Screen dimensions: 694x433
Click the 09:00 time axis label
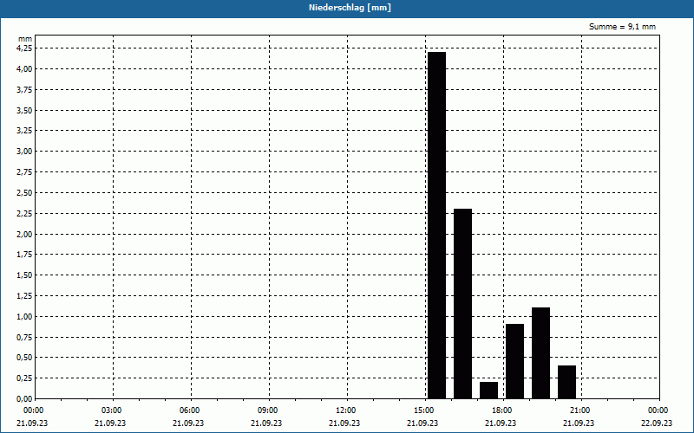(x=268, y=410)
